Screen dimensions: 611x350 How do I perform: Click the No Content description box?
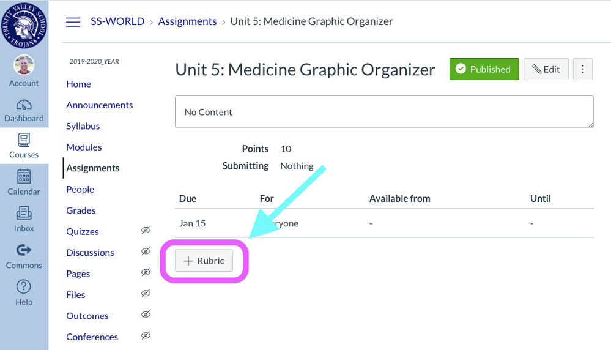[x=384, y=112]
